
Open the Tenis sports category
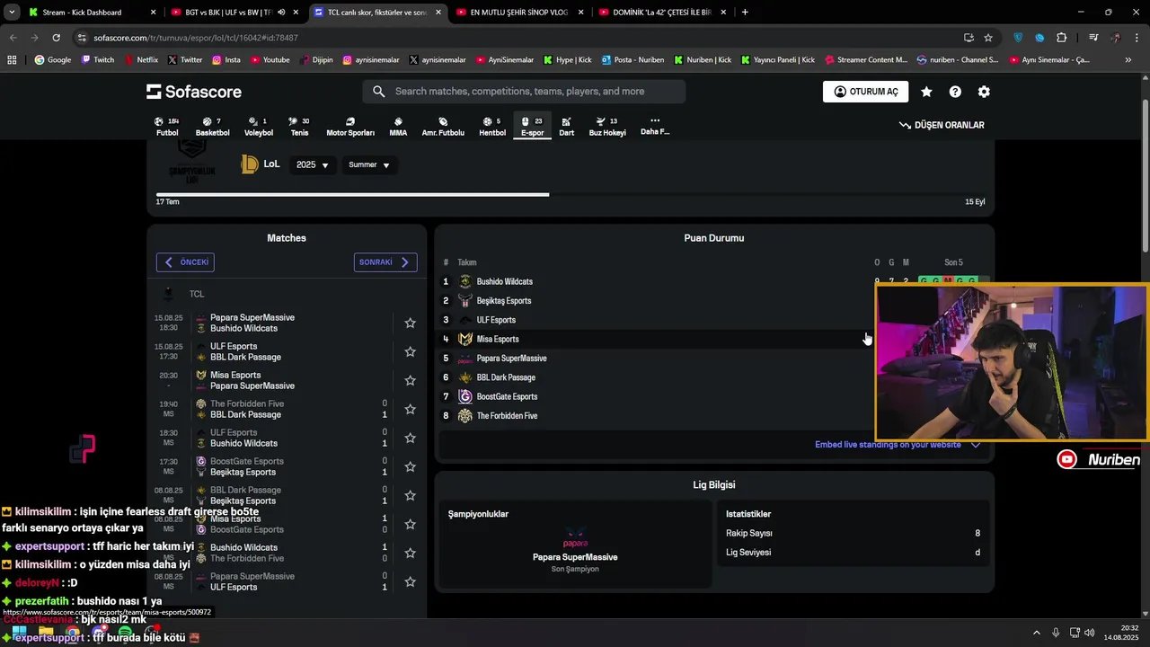299,127
